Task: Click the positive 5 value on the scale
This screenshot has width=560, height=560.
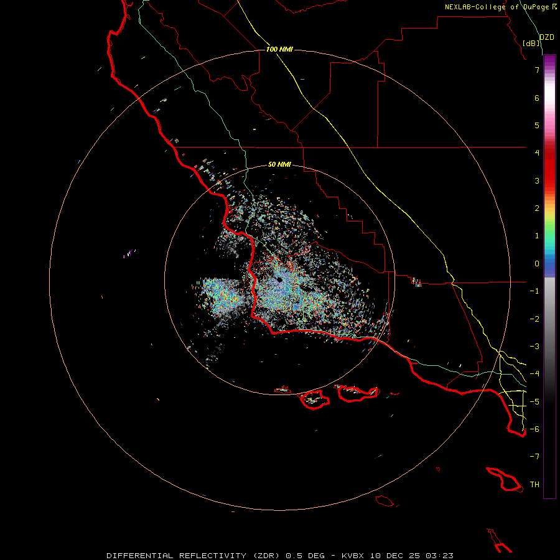Action: tap(537, 125)
